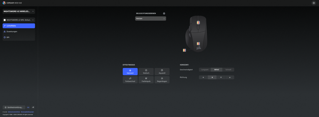Set Geschwindigkeit to Langsam

[205, 70]
